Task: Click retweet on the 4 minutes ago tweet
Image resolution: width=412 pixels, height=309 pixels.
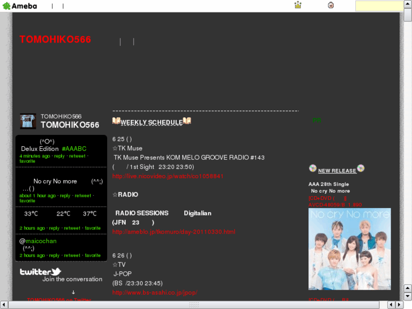Action: coord(77,156)
